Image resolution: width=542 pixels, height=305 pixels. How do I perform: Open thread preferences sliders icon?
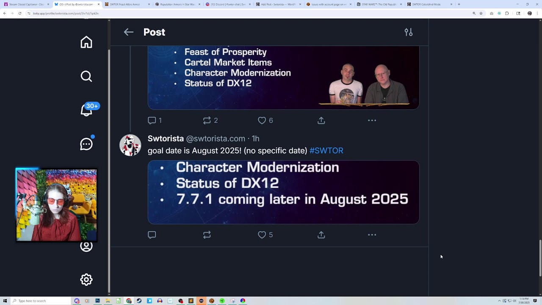(409, 32)
